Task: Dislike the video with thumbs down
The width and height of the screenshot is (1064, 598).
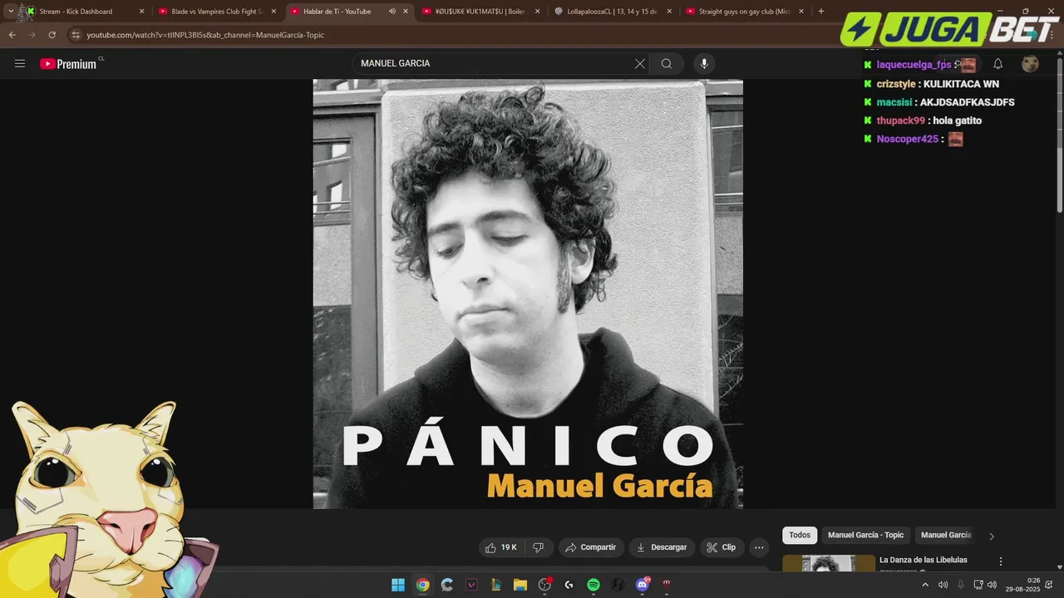Action: 538,547
